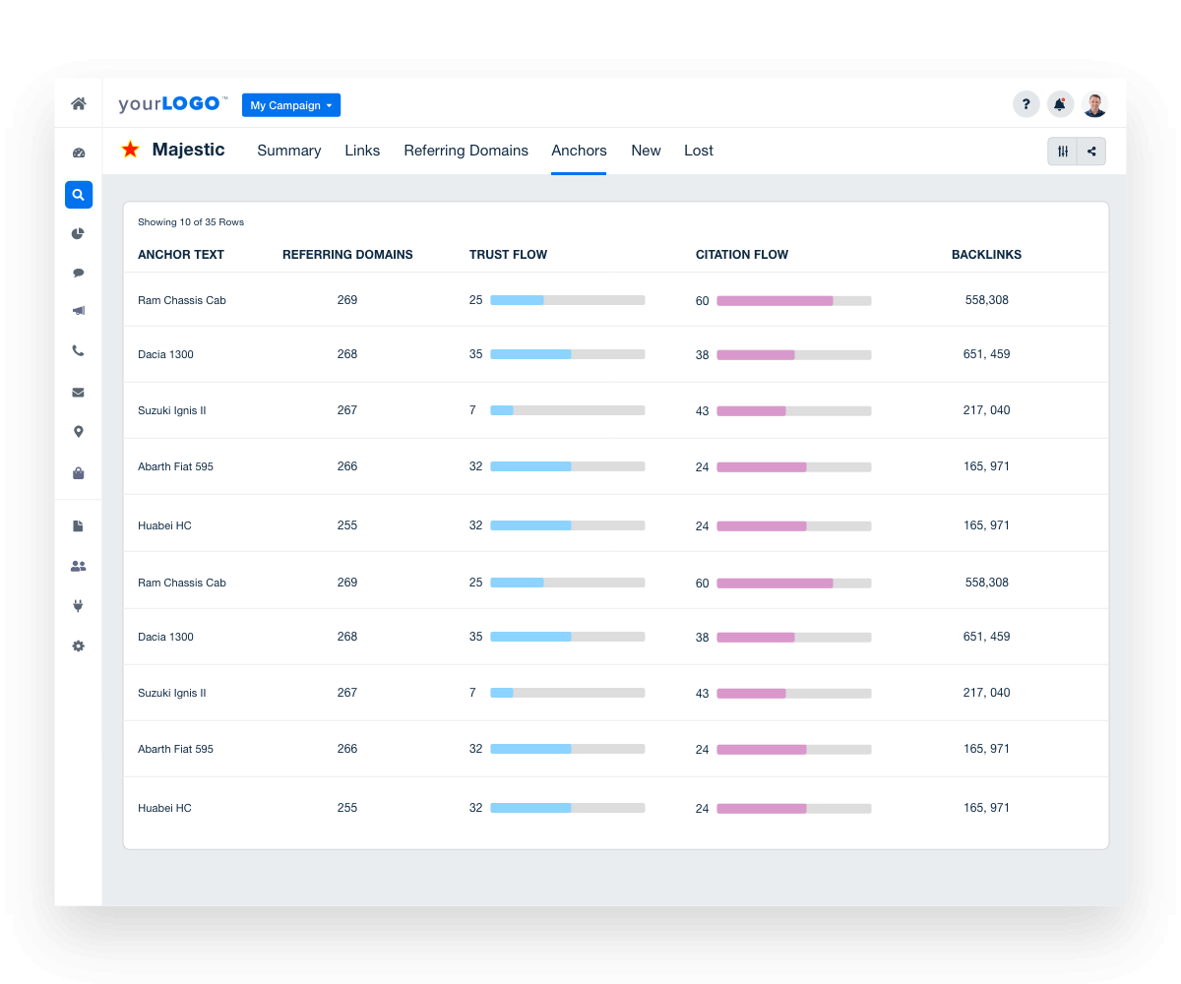Click the phone call tracking icon
Screen dimensions: 1181x984
point(79,350)
